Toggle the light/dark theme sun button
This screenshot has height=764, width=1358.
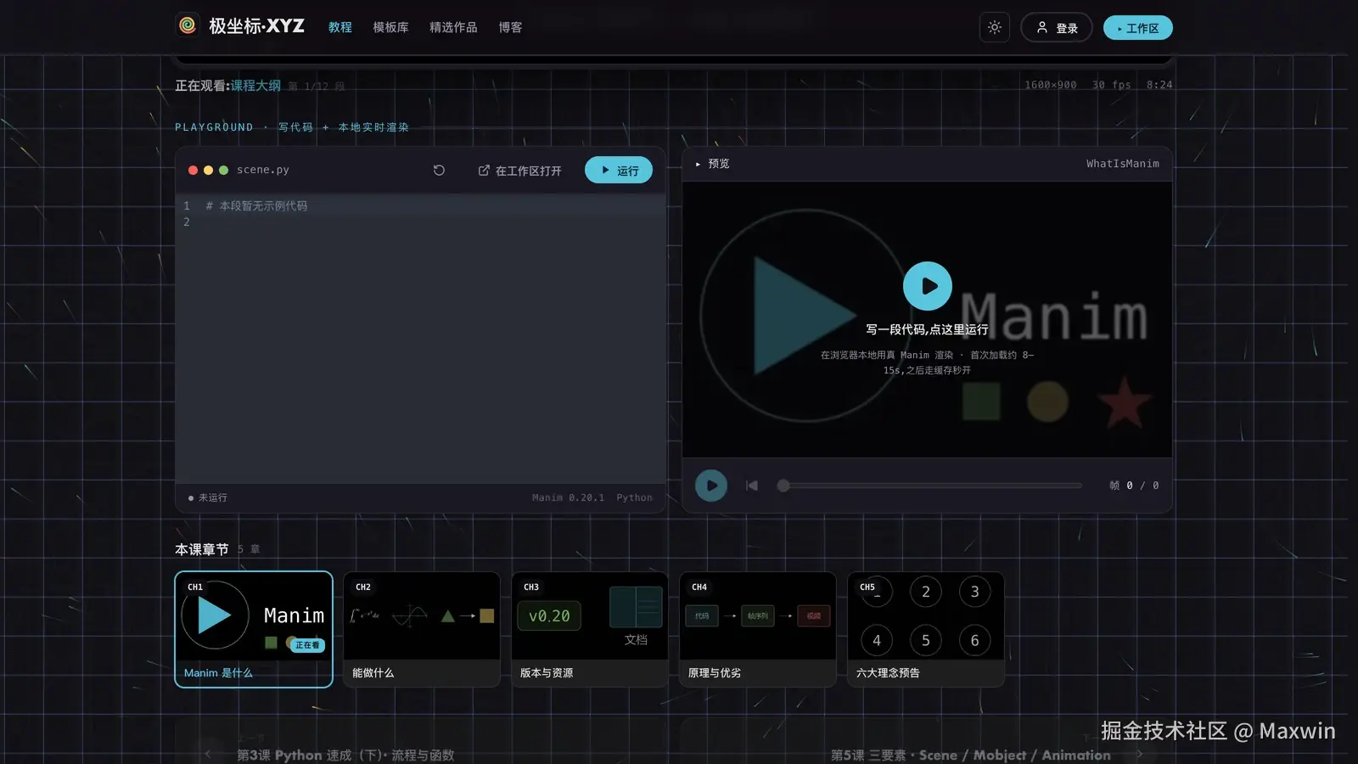pyautogui.click(x=995, y=27)
